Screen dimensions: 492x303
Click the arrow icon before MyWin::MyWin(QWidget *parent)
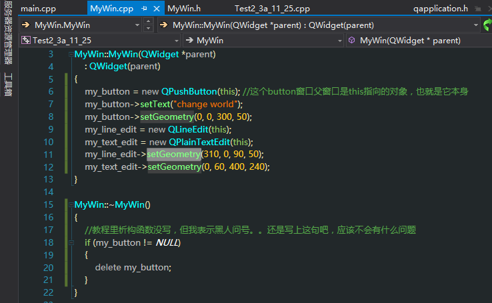click(163, 25)
